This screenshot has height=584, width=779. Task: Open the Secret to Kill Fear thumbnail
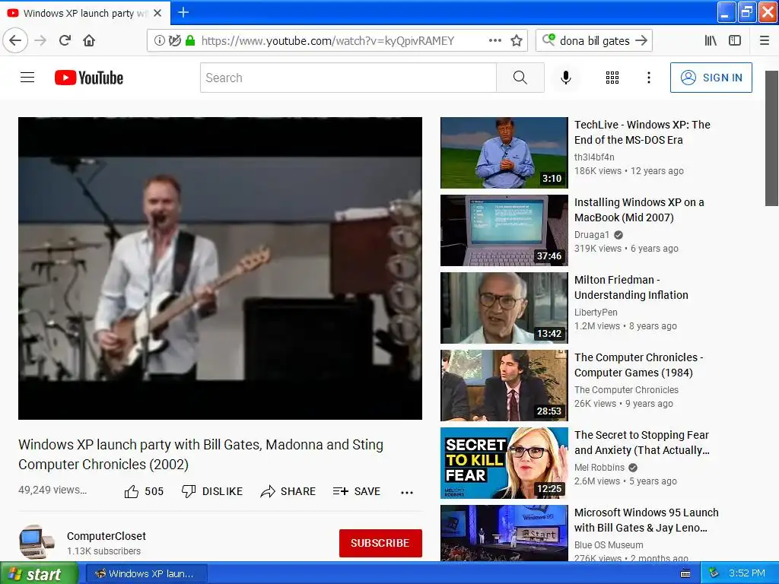[504, 463]
